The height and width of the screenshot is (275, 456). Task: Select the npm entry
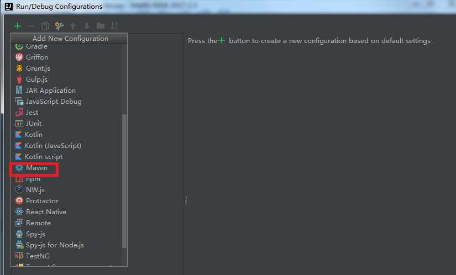point(33,179)
